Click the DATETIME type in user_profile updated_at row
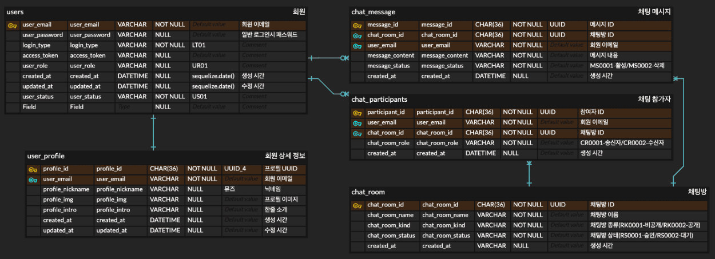The width and height of the screenshot is (715, 259). click(x=164, y=230)
